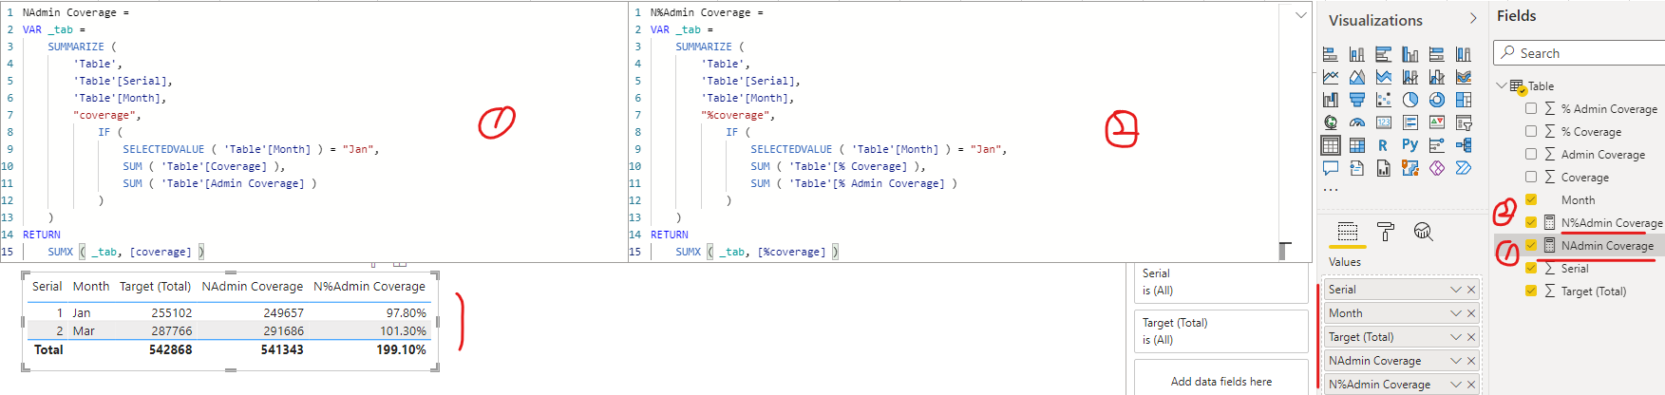The image size is (1665, 395).
Task: Select the map globe visual
Action: [1331, 122]
